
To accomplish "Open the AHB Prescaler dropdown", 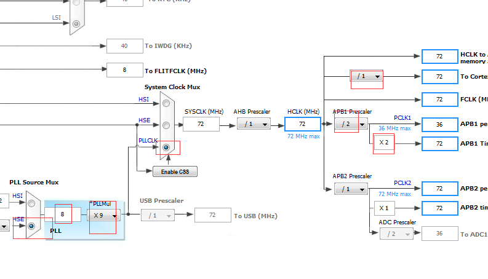I will (x=254, y=124).
